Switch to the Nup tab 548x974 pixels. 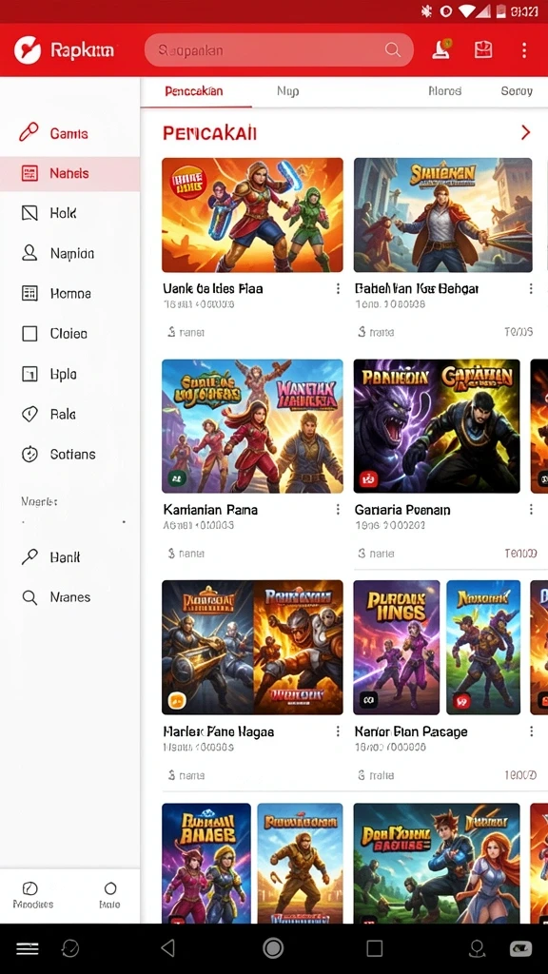click(x=287, y=91)
